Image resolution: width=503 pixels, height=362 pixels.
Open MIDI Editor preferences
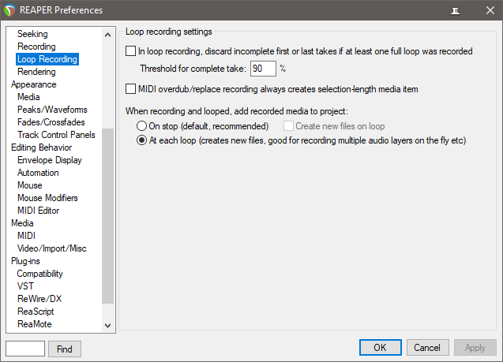(x=38, y=211)
